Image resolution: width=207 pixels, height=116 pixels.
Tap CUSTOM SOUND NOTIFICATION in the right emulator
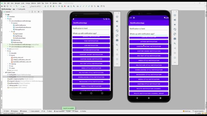click(149, 51)
